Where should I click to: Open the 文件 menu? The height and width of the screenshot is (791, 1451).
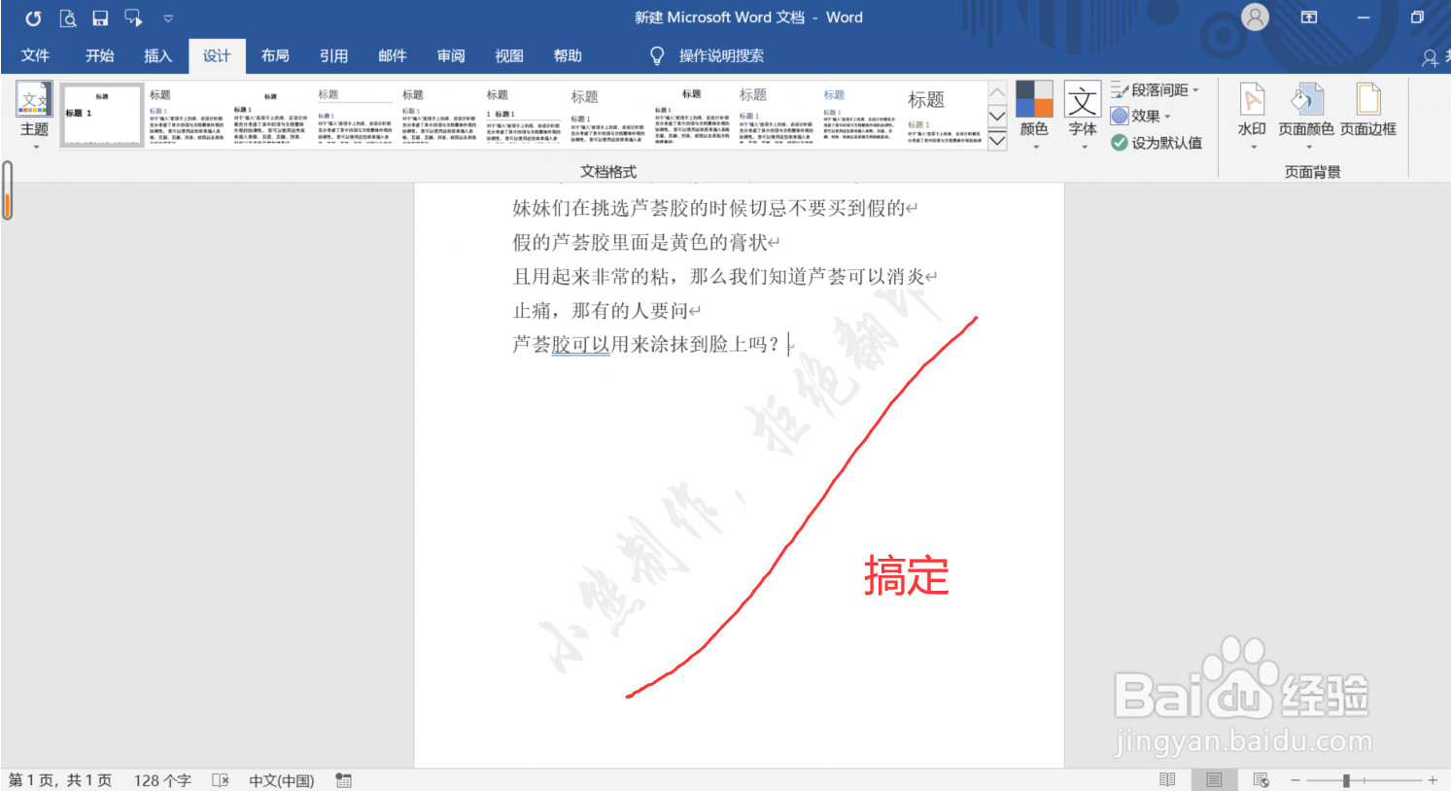point(35,55)
